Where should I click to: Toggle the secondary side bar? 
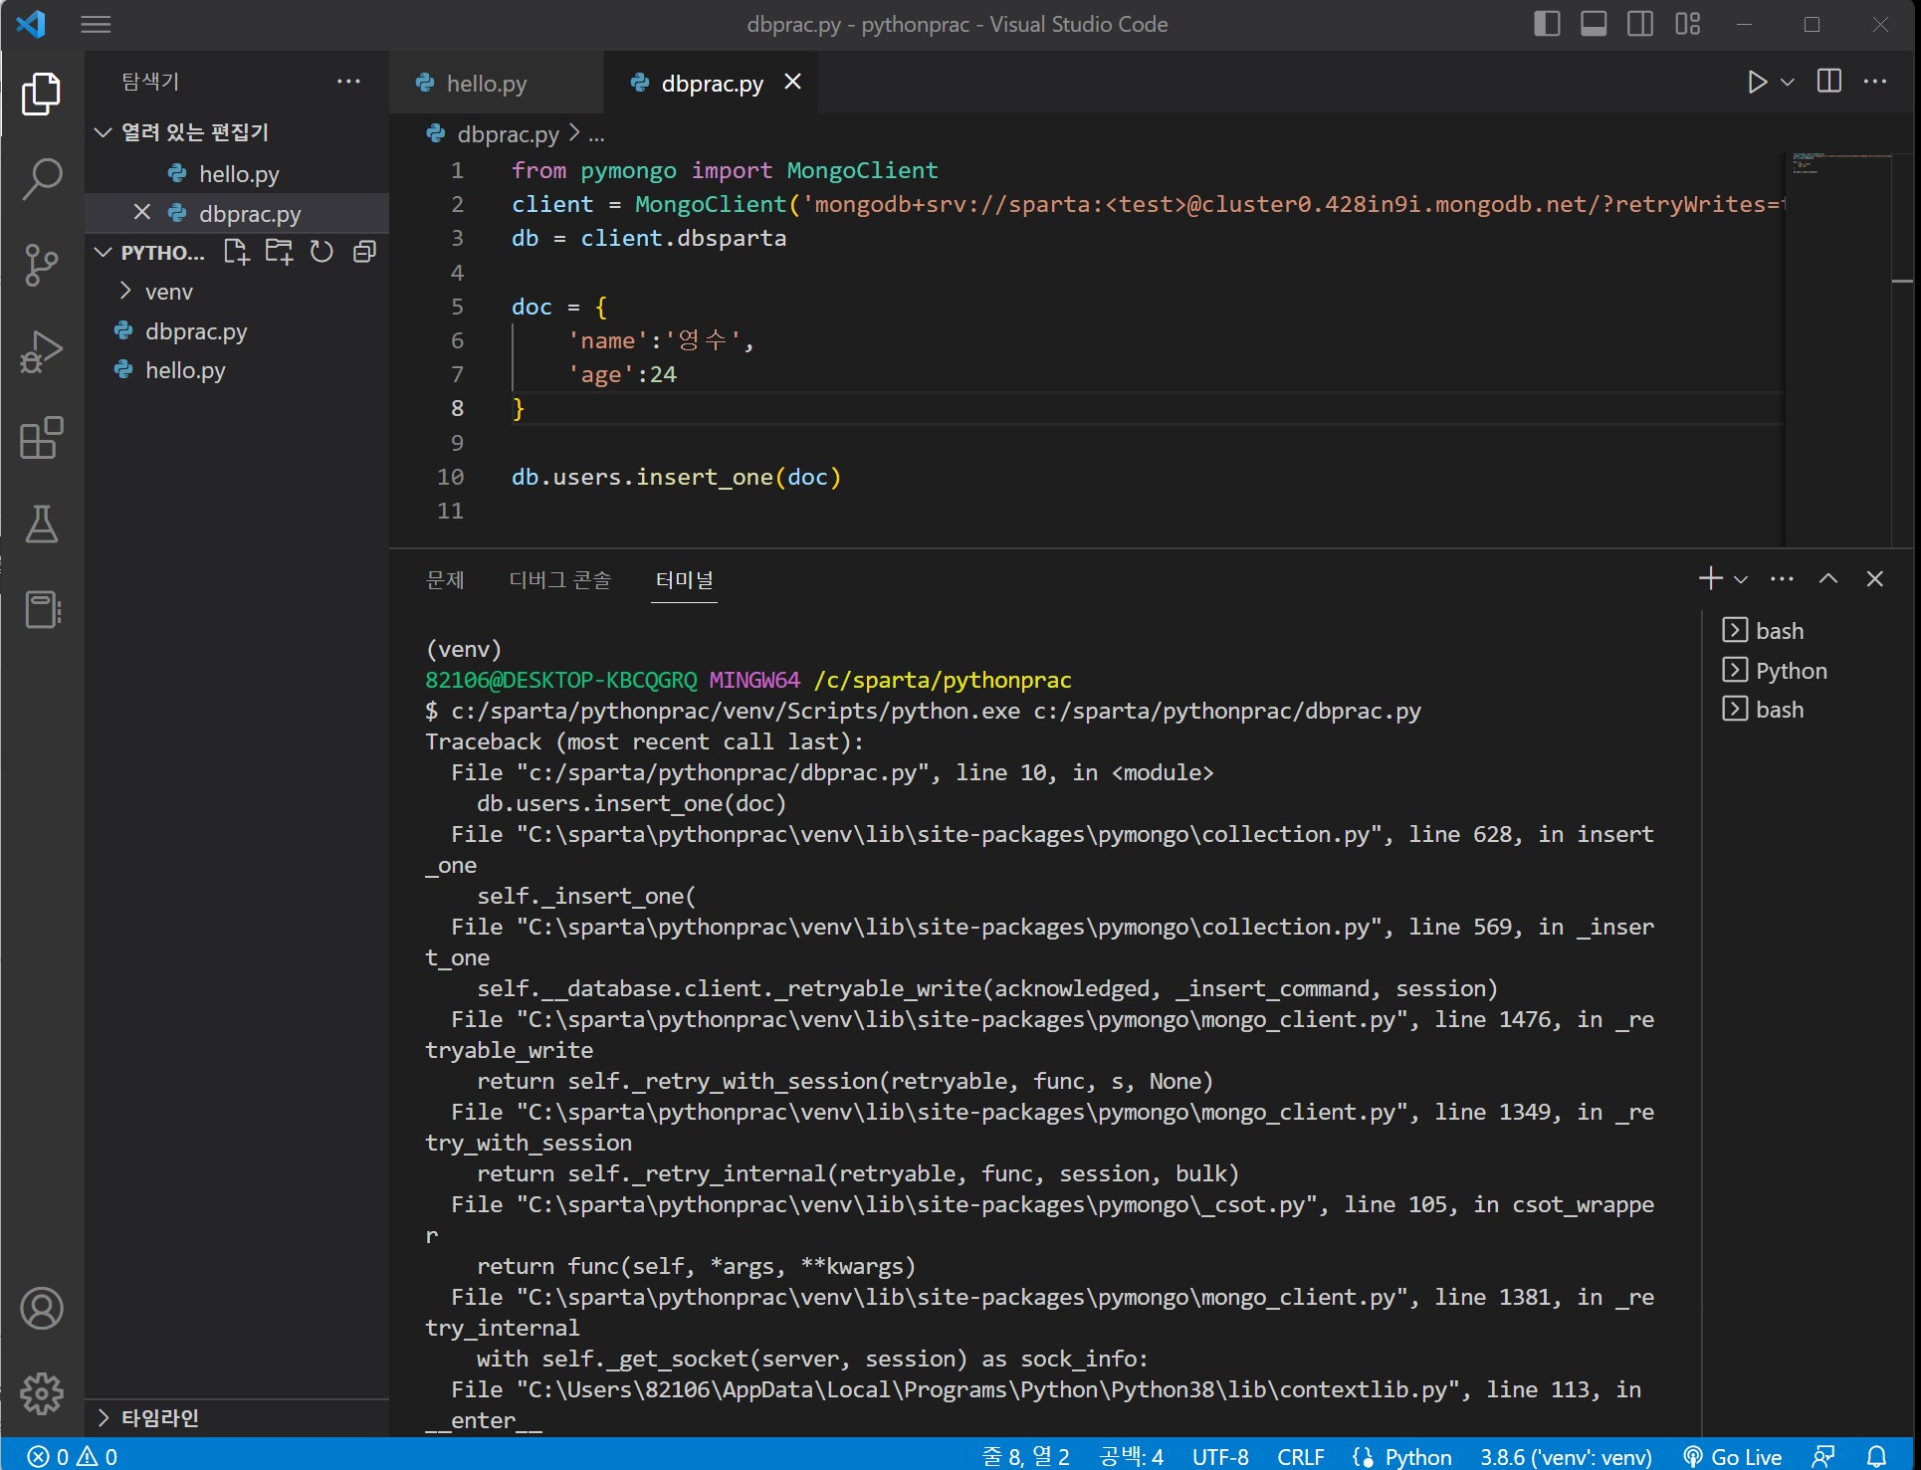1640,24
